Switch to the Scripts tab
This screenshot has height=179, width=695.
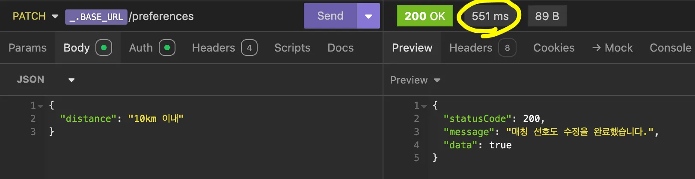point(292,48)
